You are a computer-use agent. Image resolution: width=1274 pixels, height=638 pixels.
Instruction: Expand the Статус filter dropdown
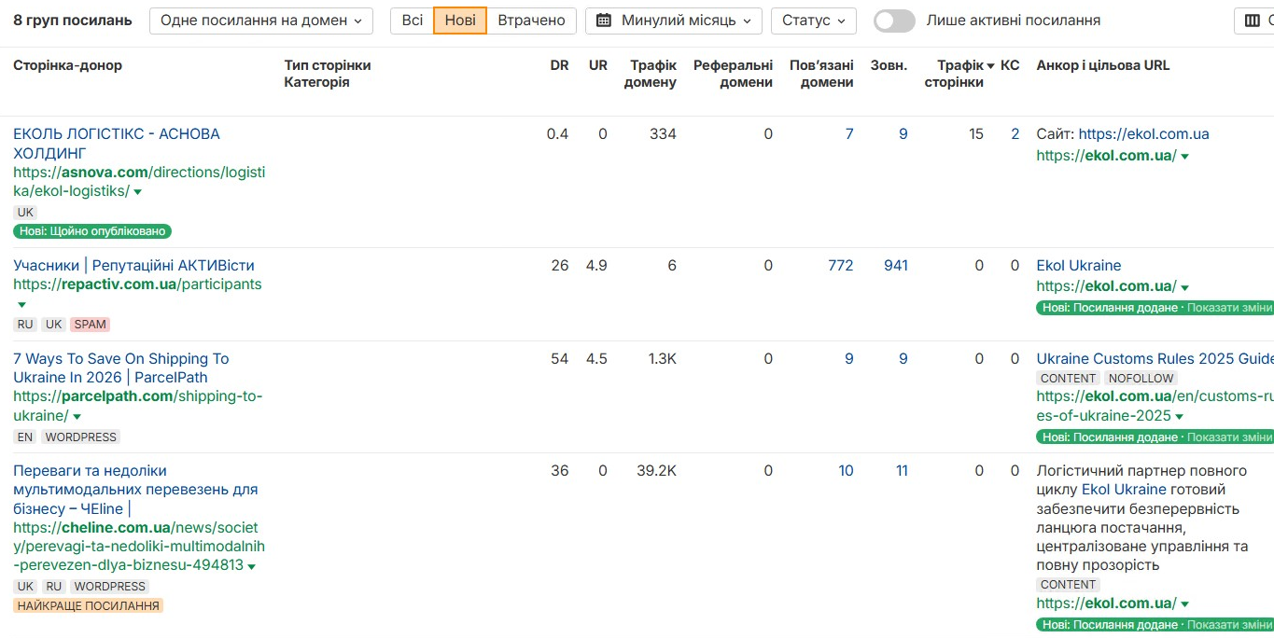point(813,21)
